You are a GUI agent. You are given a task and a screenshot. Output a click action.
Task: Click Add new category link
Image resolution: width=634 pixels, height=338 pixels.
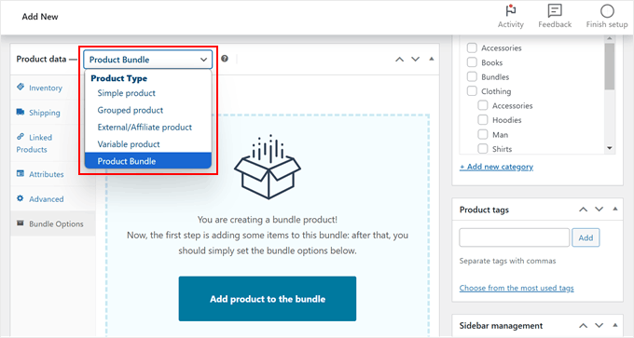pos(496,167)
